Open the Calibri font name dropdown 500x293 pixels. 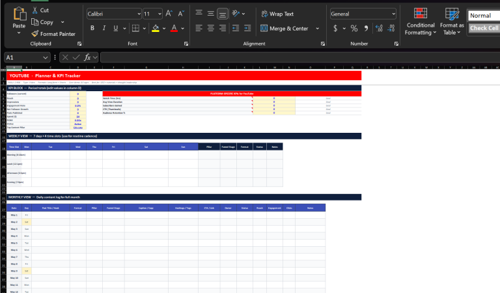[139, 14]
